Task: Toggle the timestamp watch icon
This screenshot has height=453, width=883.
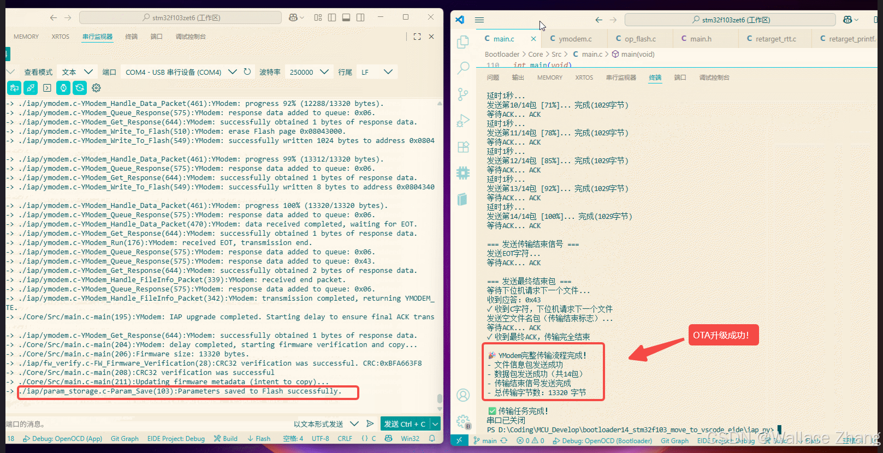Action: 63,87
